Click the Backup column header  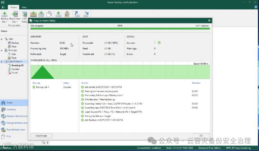pos(36,83)
